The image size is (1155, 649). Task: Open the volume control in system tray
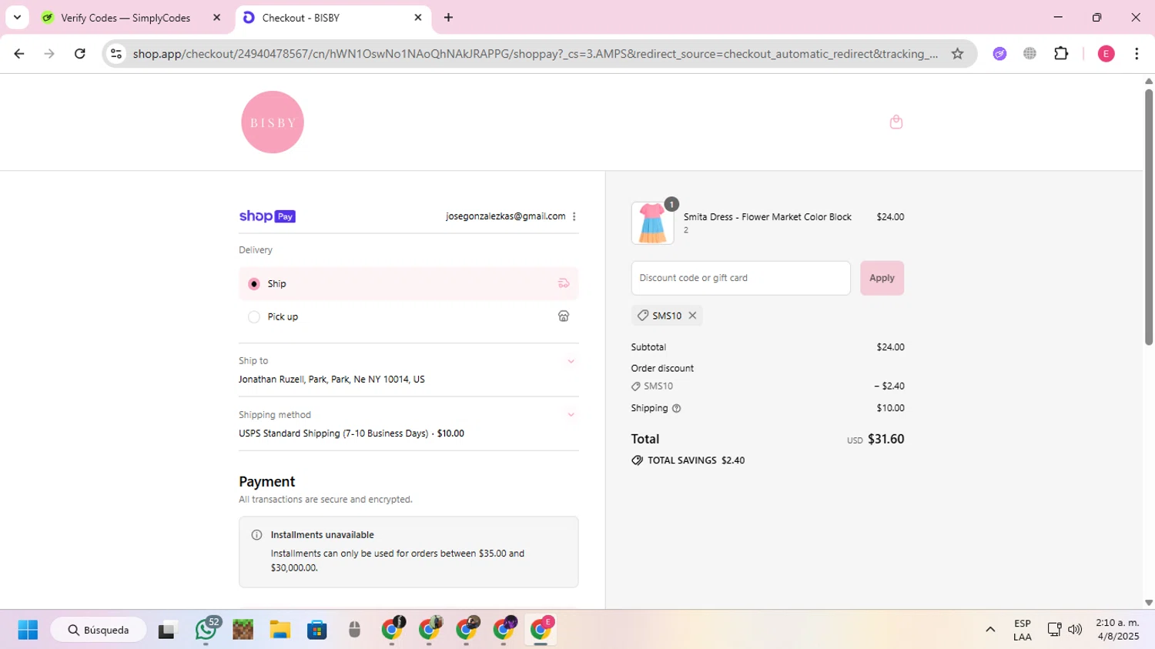tap(1075, 630)
